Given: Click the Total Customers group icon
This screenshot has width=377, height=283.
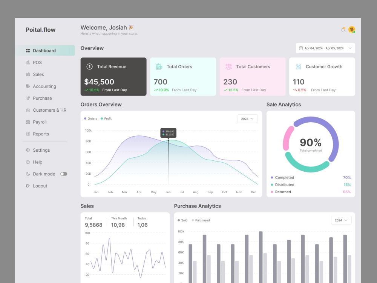Looking at the screenshot, I should point(228,67).
